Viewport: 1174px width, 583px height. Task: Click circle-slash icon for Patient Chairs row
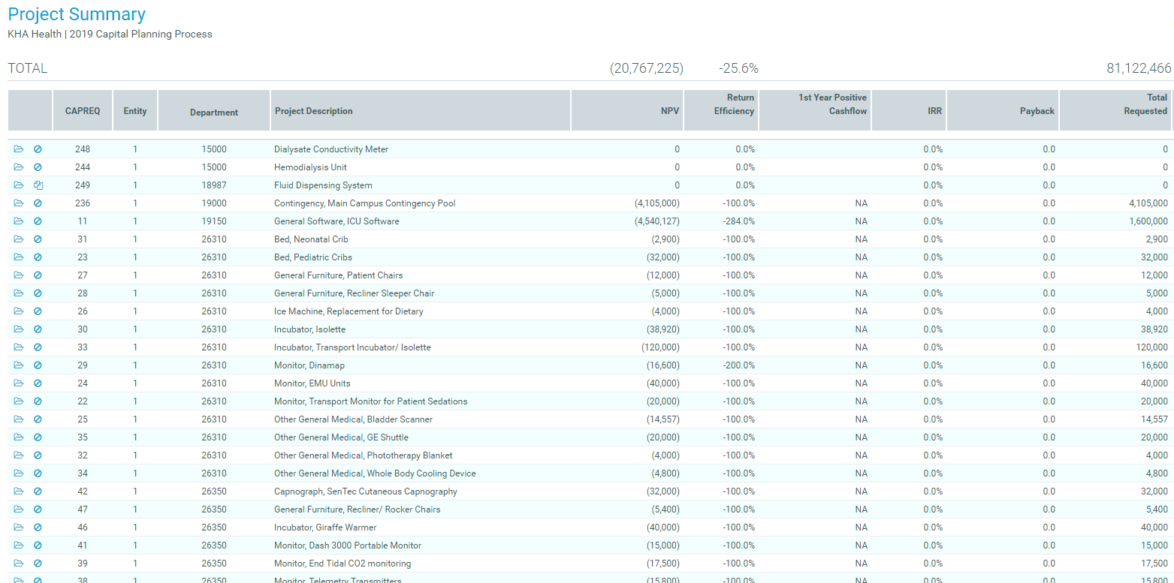[x=38, y=275]
